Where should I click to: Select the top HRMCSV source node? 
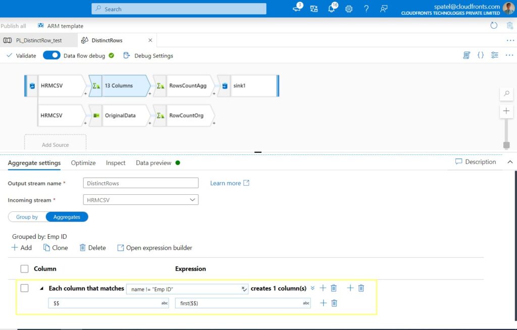click(x=56, y=86)
